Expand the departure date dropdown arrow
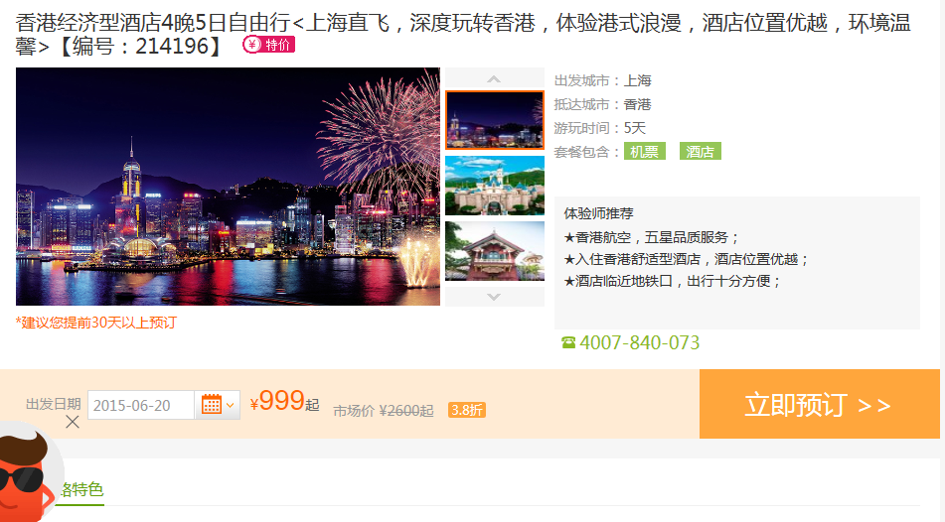 pos(231,405)
